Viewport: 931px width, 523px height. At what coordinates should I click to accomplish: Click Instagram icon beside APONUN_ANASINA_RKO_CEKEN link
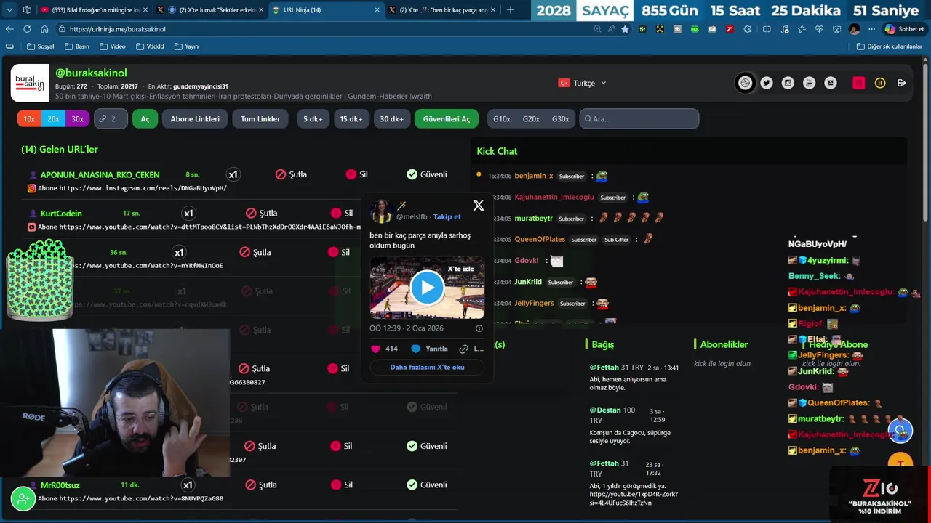(32, 188)
